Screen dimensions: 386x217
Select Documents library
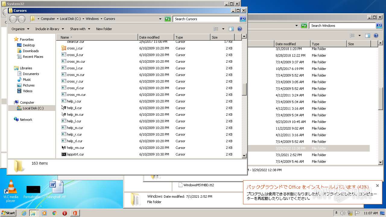pyautogui.click(x=31, y=74)
